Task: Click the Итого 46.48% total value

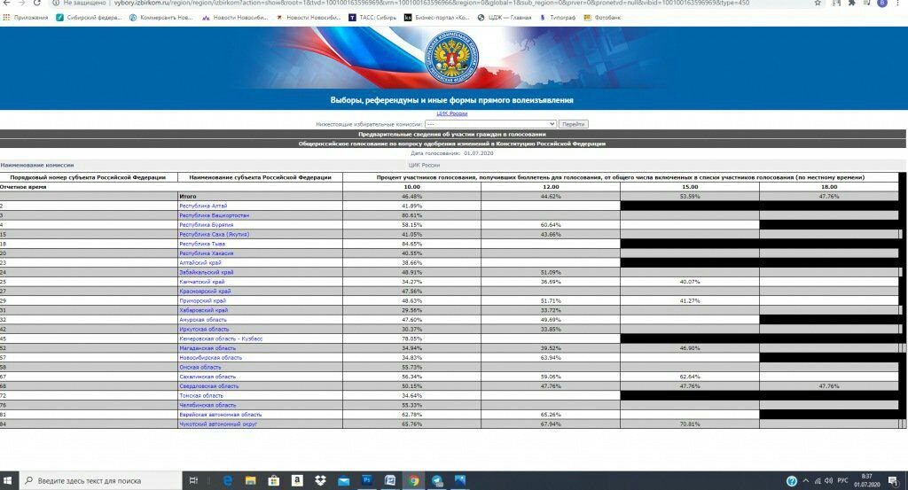Action: (411, 197)
